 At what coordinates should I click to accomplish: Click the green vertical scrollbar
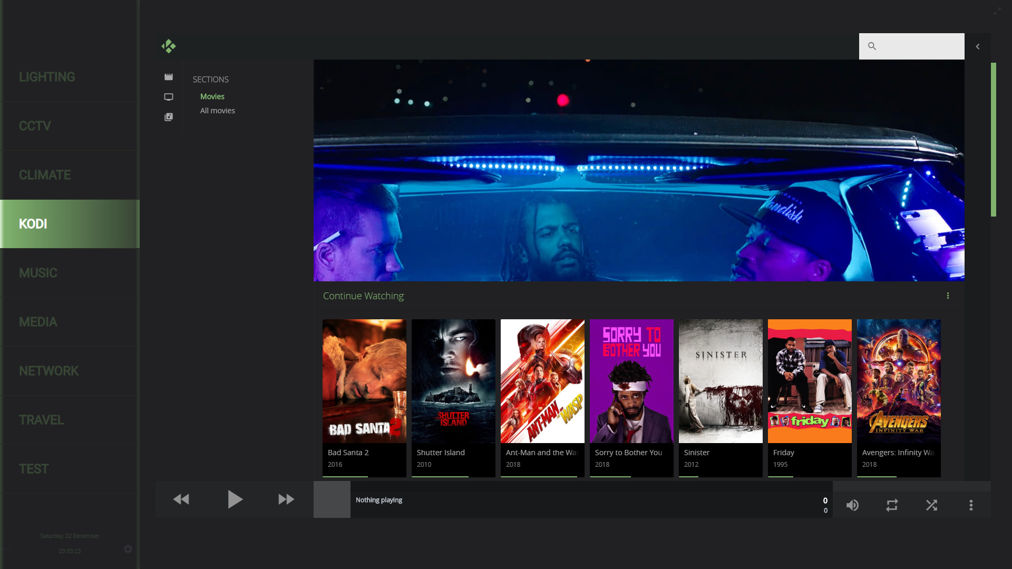[x=993, y=140]
